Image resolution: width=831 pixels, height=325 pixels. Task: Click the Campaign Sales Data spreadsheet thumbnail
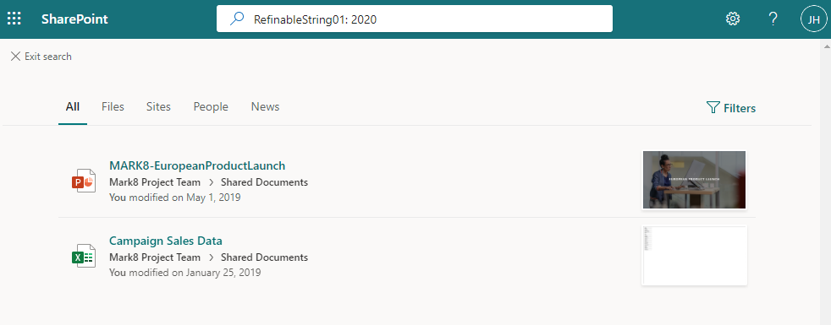pos(694,256)
